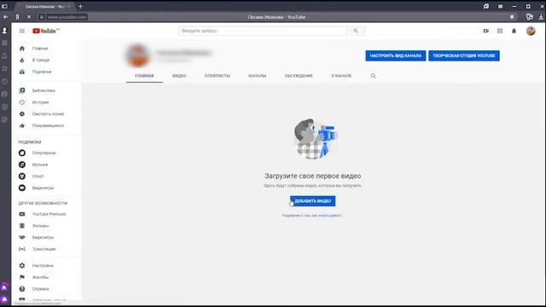
Task: Open Музыка subscription channel
Action: pyautogui.click(x=47, y=165)
